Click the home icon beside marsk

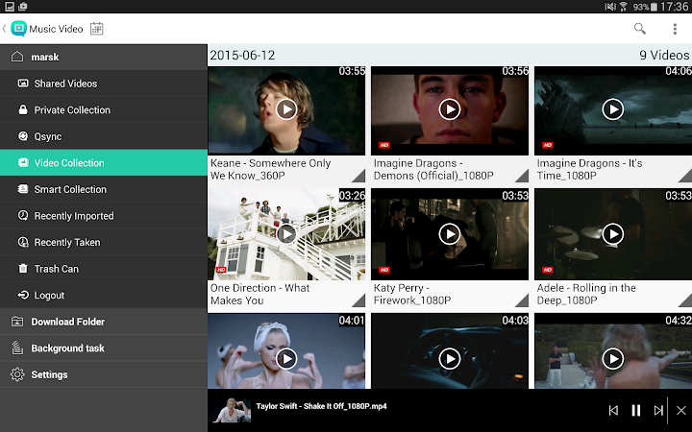click(x=17, y=57)
